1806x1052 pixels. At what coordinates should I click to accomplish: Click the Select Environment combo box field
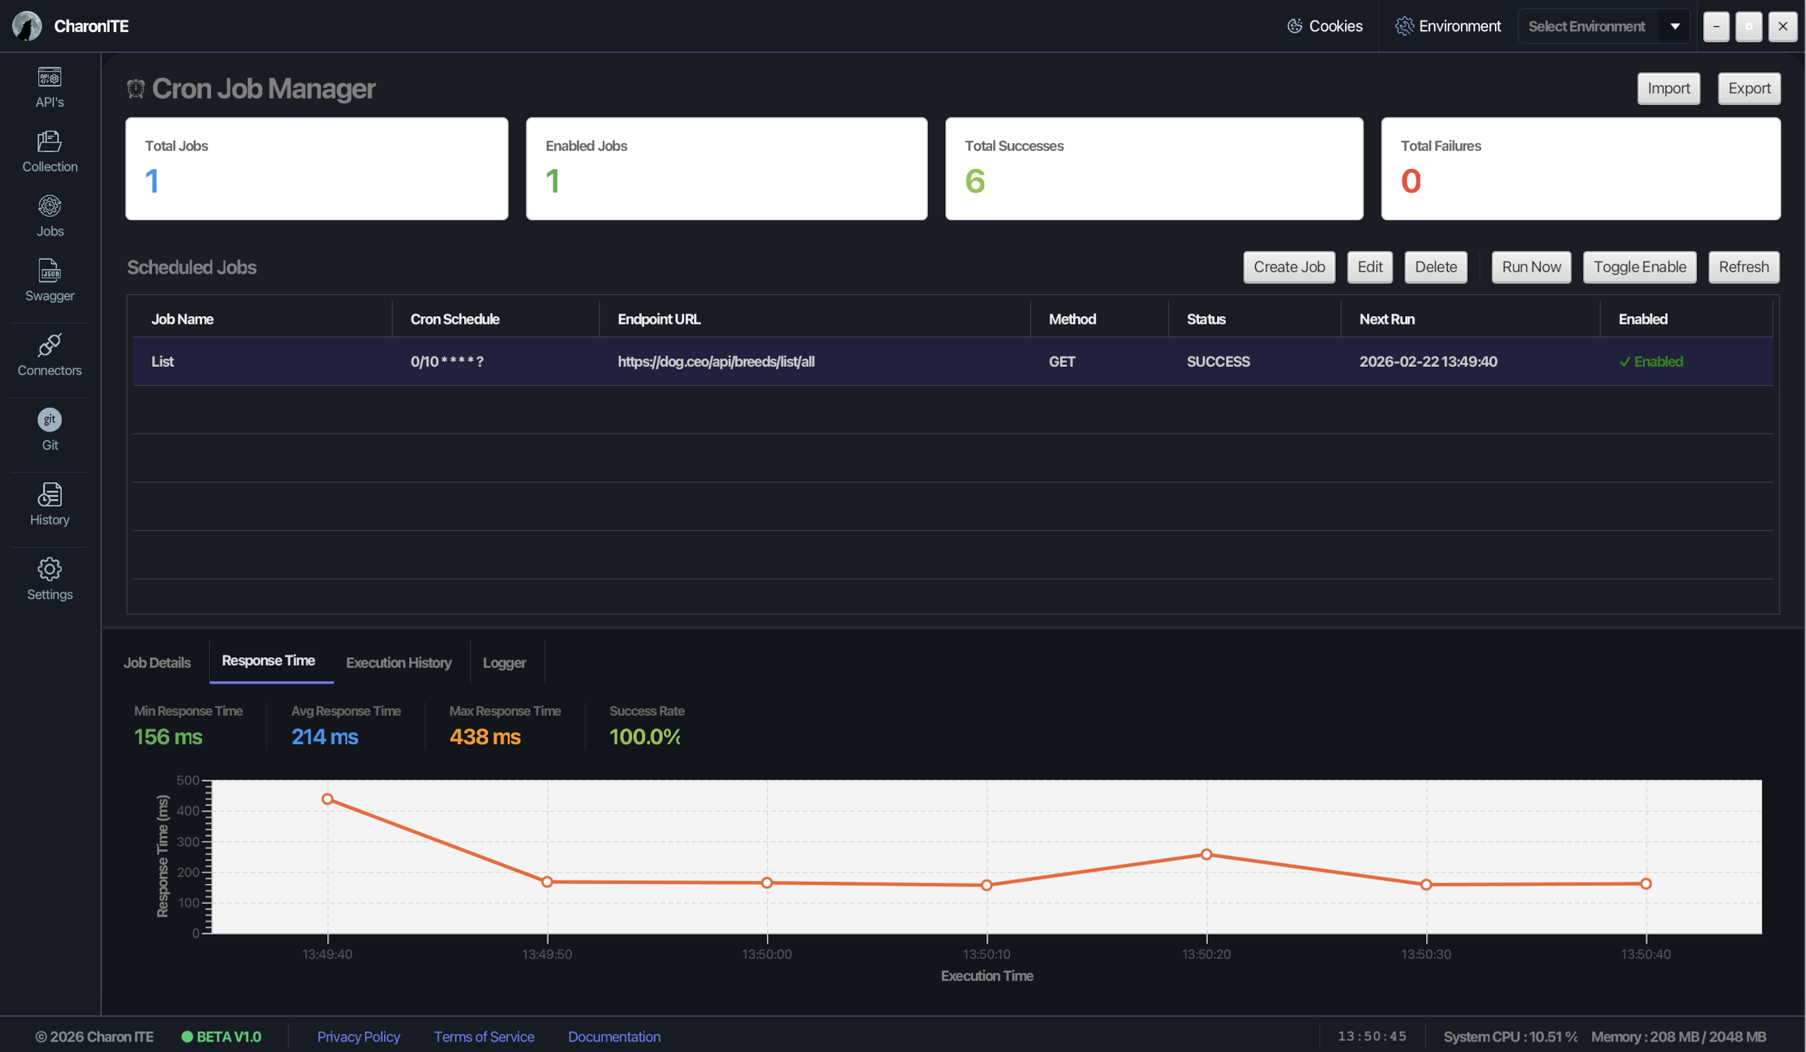coord(1586,26)
